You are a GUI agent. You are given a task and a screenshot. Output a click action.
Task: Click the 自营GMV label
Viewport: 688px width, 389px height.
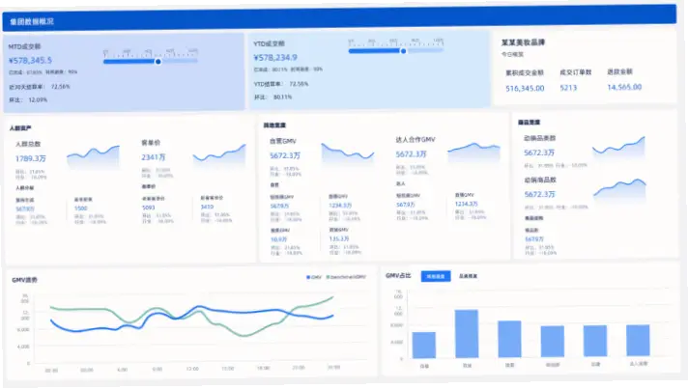[283, 141]
